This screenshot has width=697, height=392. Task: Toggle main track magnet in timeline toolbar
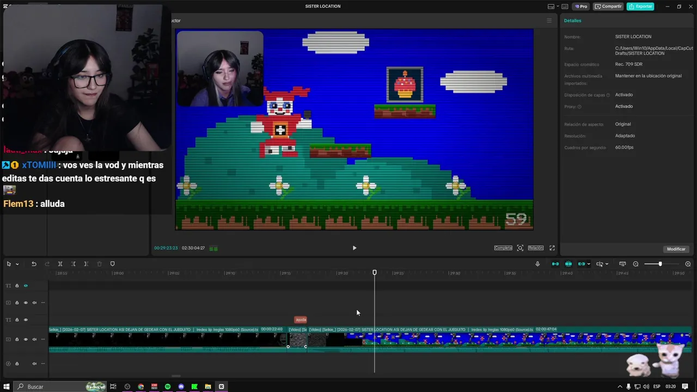pos(555,264)
